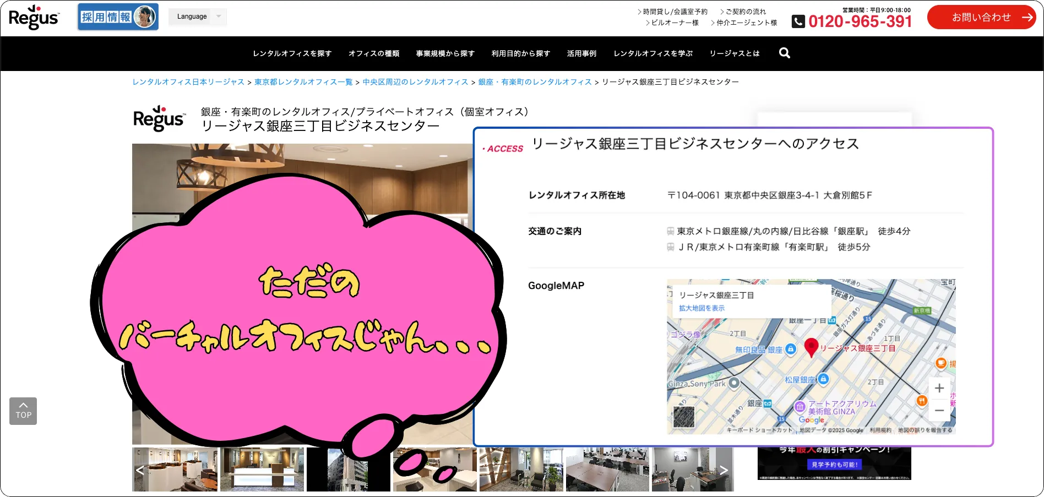Select 活用事例 in the navigation bar

(x=581, y=53)
